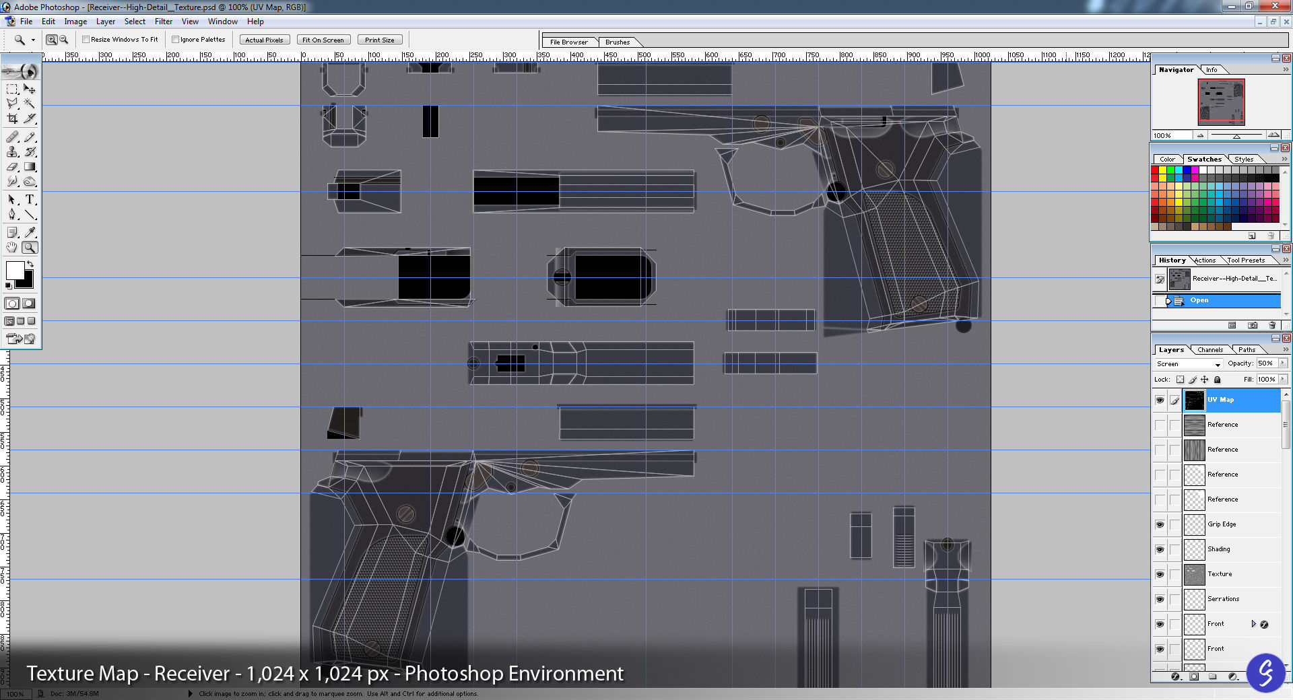Screen dimensions: 1293x700
Task: Click the Print Size button
Action: pos(380,40)
